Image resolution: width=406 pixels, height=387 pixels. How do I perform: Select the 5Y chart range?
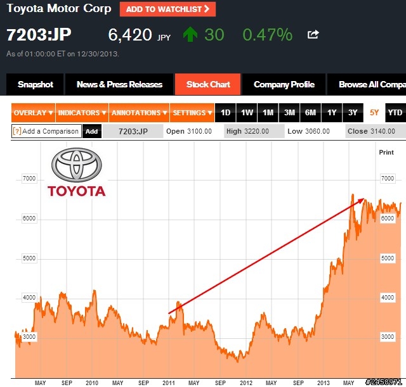[374, 113]
